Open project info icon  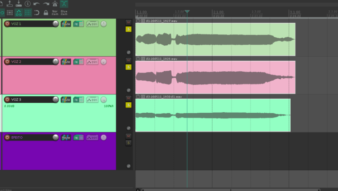[27, 4]
